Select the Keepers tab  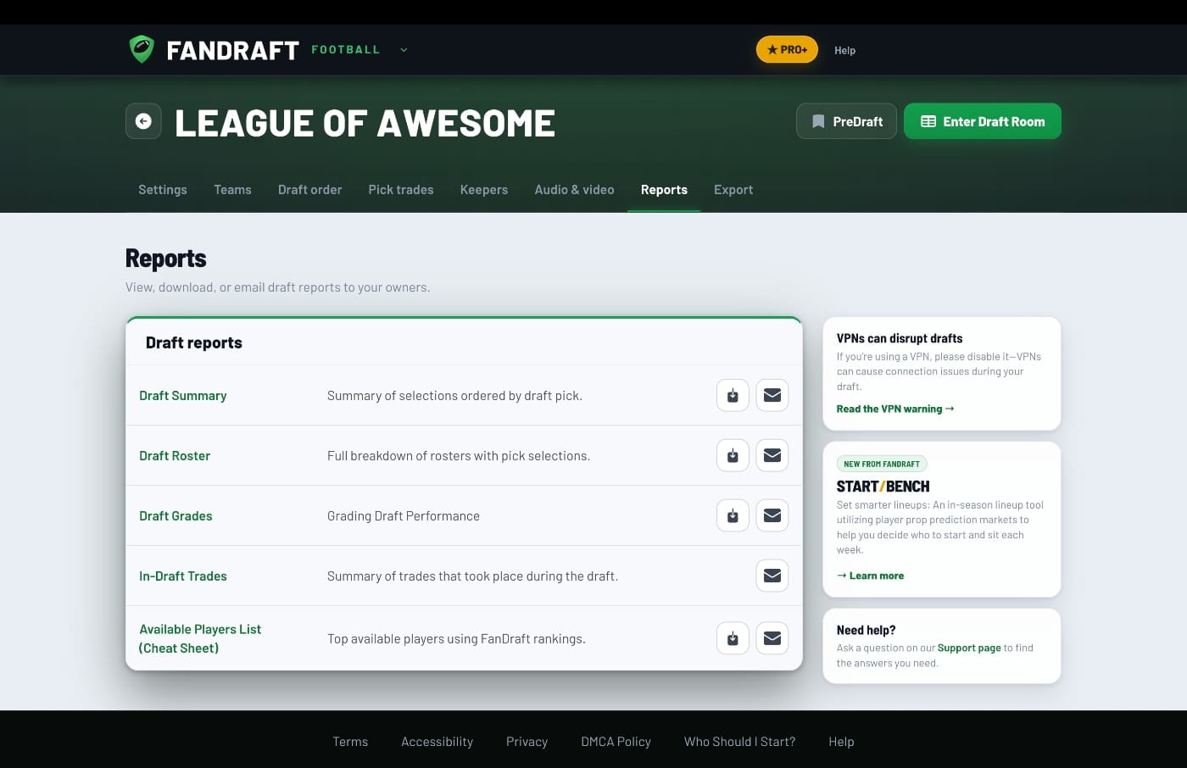(x=484, y=190)
